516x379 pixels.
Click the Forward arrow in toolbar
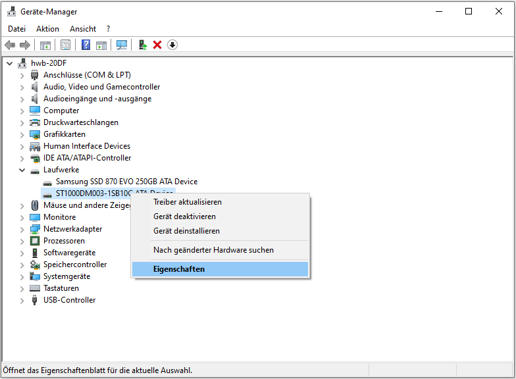point(25,45)
